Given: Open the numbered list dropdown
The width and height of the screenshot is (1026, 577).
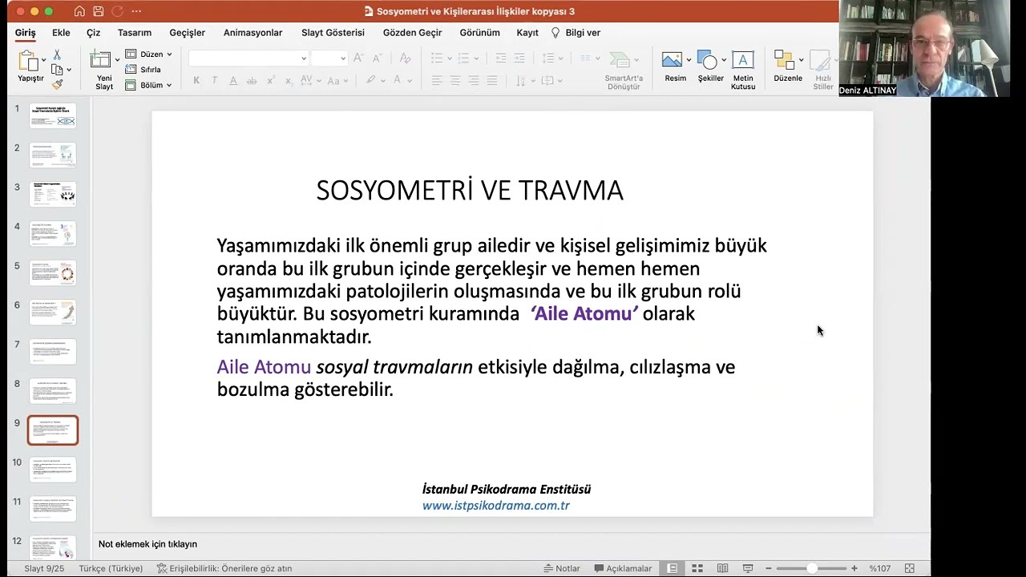Looking at the screenshot, I should click(x=477, y=58).
